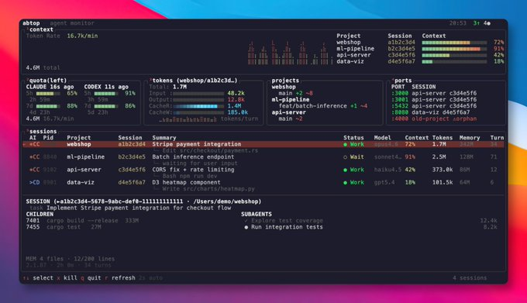Click the 2s auto refresh indicator in footer

150,278
